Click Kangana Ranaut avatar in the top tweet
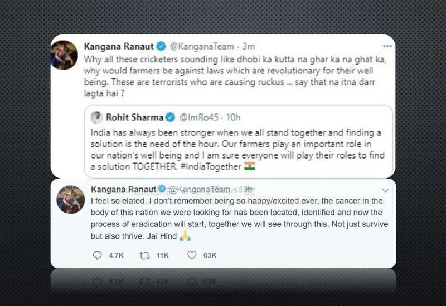Image resolution: width=446 pixels, height=306 pixels. (x=64, y=55)
